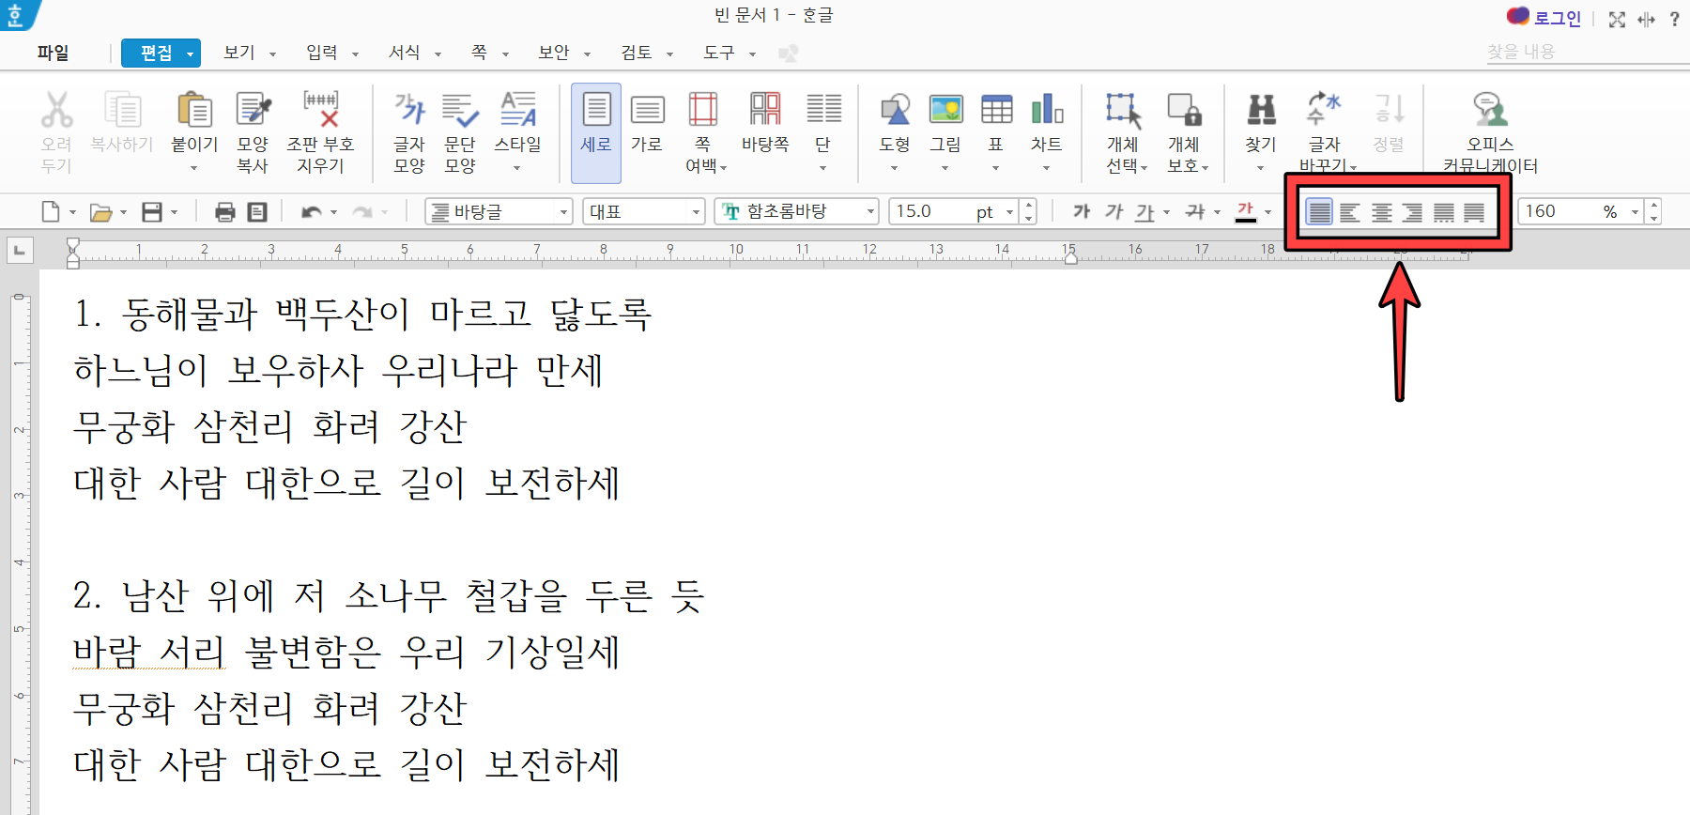The image size is (1690, 815).
Task: Select distribute (배분 정렬) alignment
Action: (1444, 212)
